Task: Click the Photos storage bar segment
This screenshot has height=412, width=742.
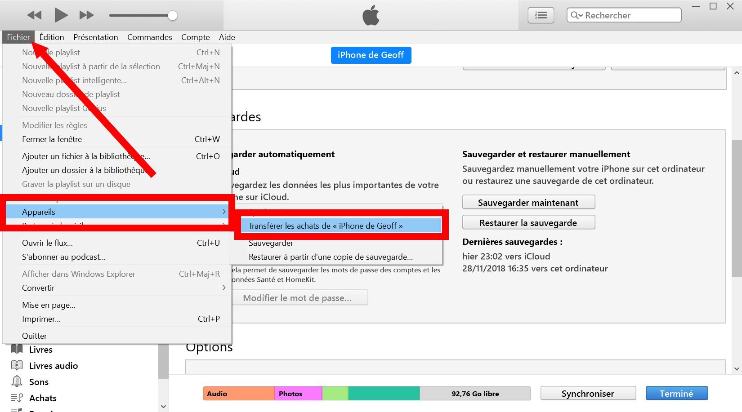Action: click(298, 394)
